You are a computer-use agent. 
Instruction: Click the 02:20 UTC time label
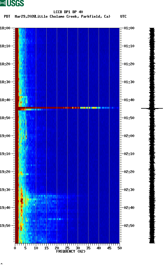129,172
